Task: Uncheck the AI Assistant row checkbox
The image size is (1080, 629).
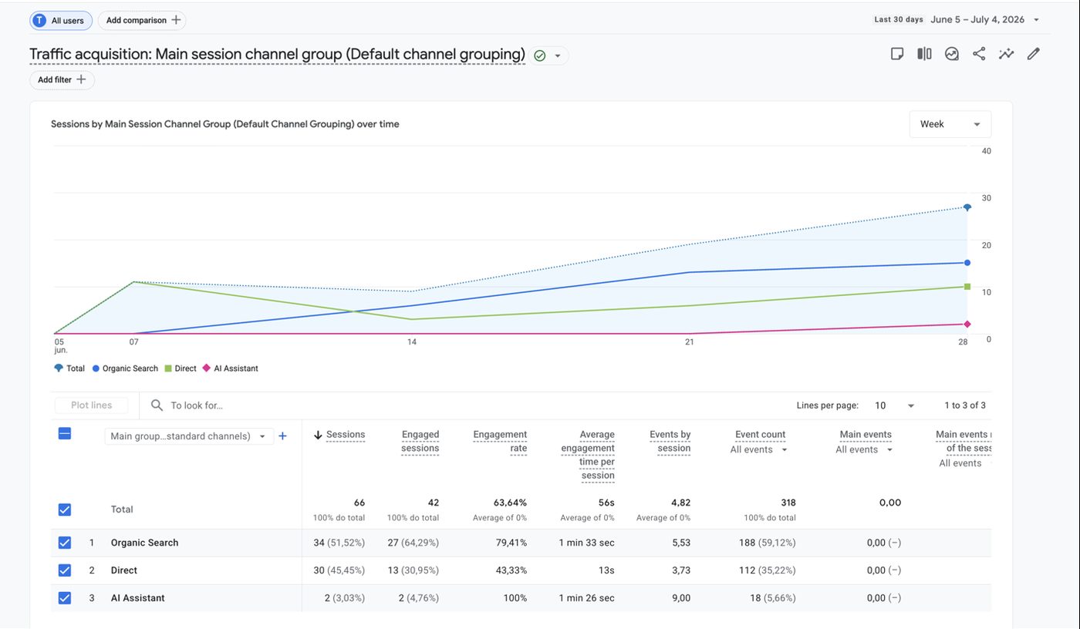Action: (65, 598)
